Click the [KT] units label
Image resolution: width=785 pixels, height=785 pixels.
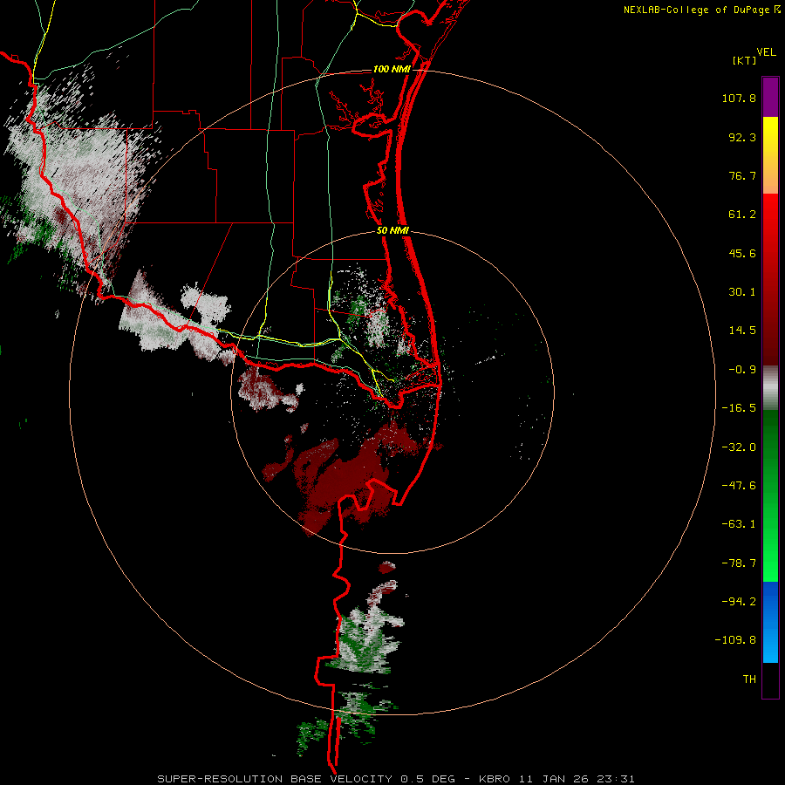(x=745, y=60)
